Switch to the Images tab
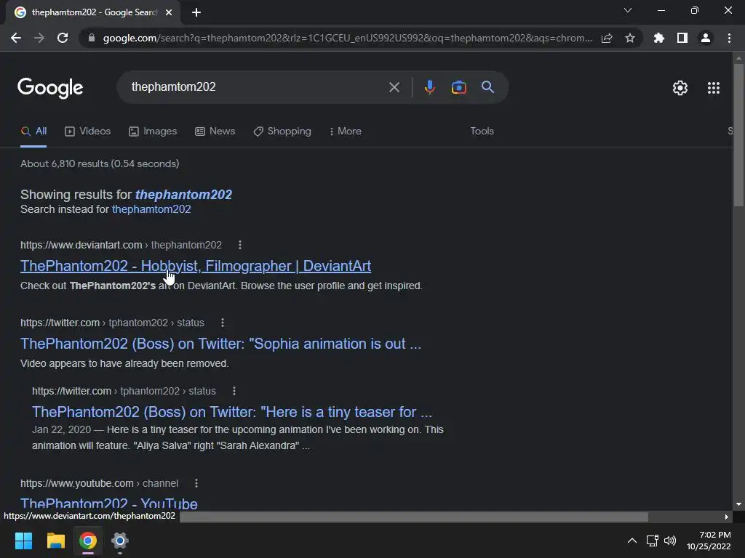Screen dimensions: 745x558 click(153, 132)
